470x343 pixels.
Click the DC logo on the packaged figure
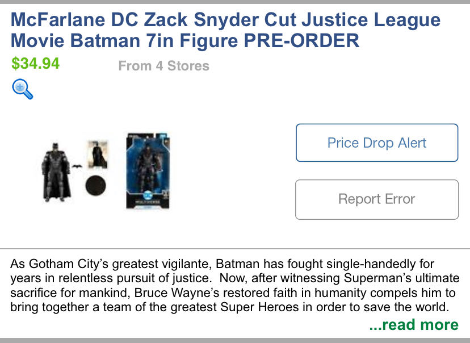click(148, 195)
